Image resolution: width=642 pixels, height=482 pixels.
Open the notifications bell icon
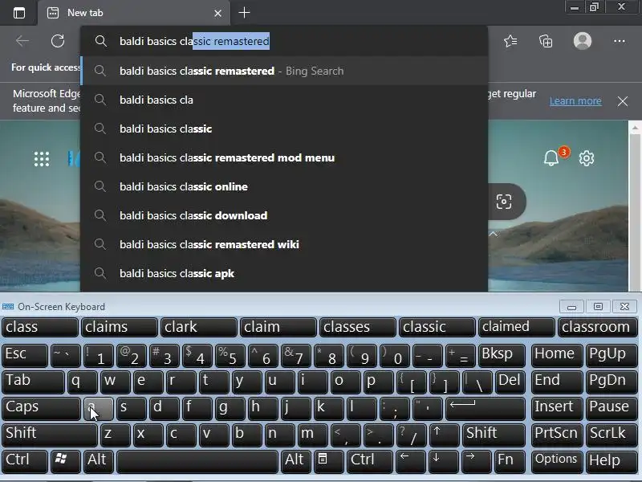tap(551, 157)
